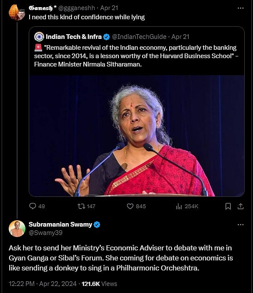
Task: Bookmark the tweet using bookmark icon
Action: (228, 206)
